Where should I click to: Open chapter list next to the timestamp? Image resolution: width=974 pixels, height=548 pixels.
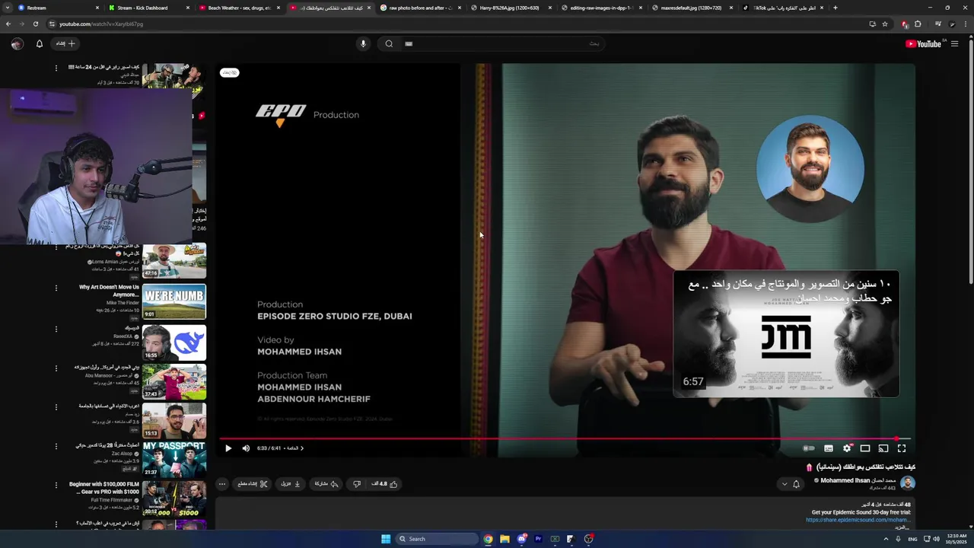pyautogui.click(x=294, y=448)
